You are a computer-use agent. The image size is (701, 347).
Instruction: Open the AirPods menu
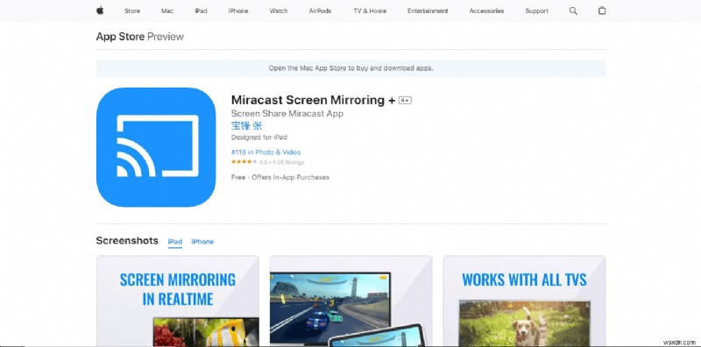click(x=320, y=11)
